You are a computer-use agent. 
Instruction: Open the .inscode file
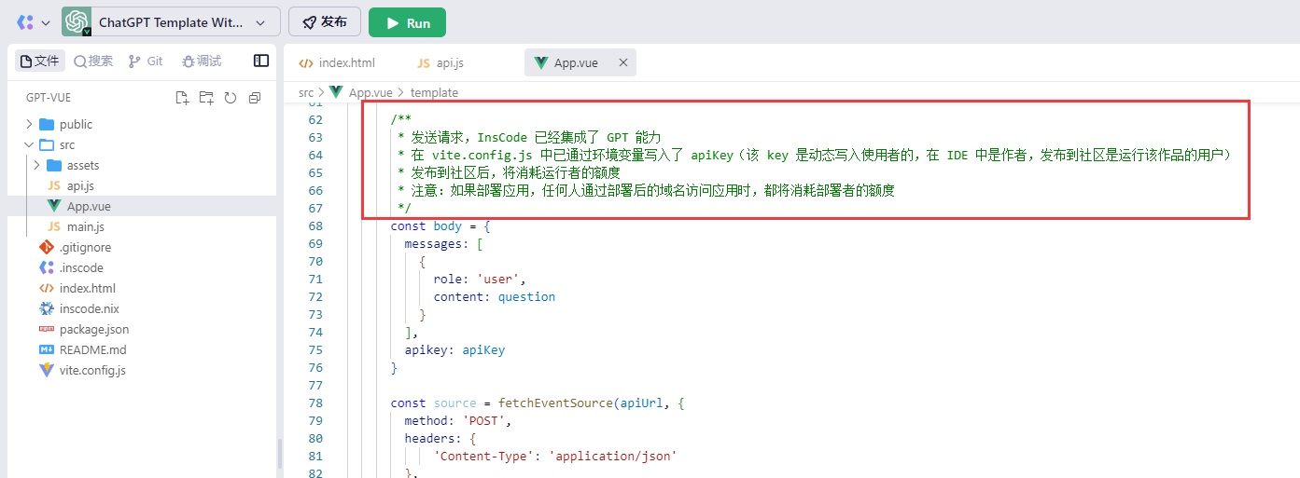[142, 267]
